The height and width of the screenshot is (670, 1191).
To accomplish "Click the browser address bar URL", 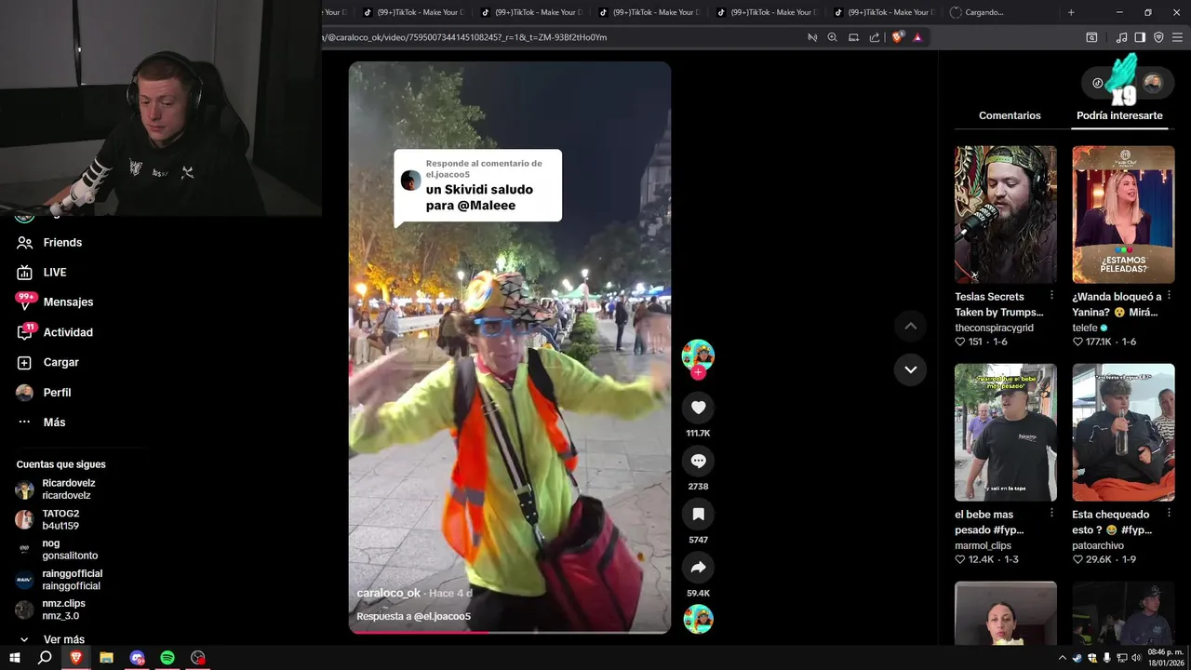I will click(x=465, y=37).
